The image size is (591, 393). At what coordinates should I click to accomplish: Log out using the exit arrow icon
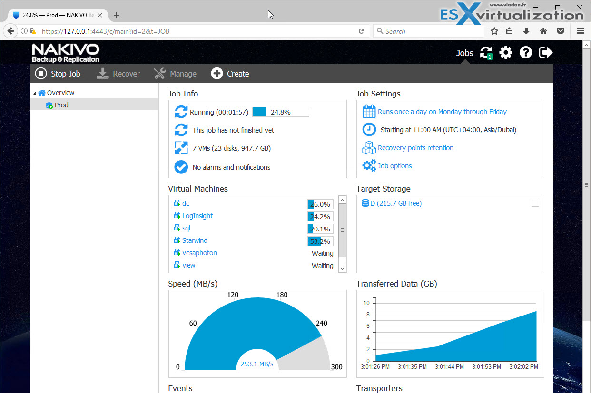pos(546,52)
